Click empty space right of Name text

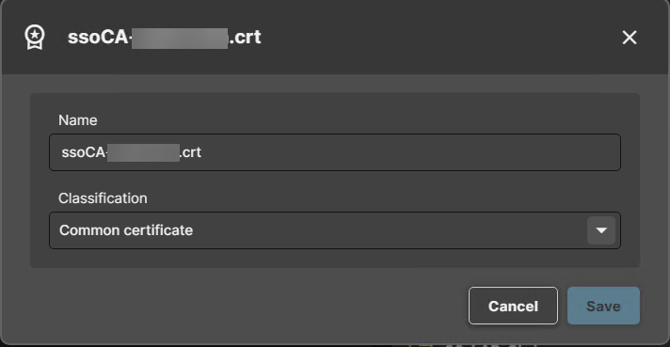[x=410, y=152]
